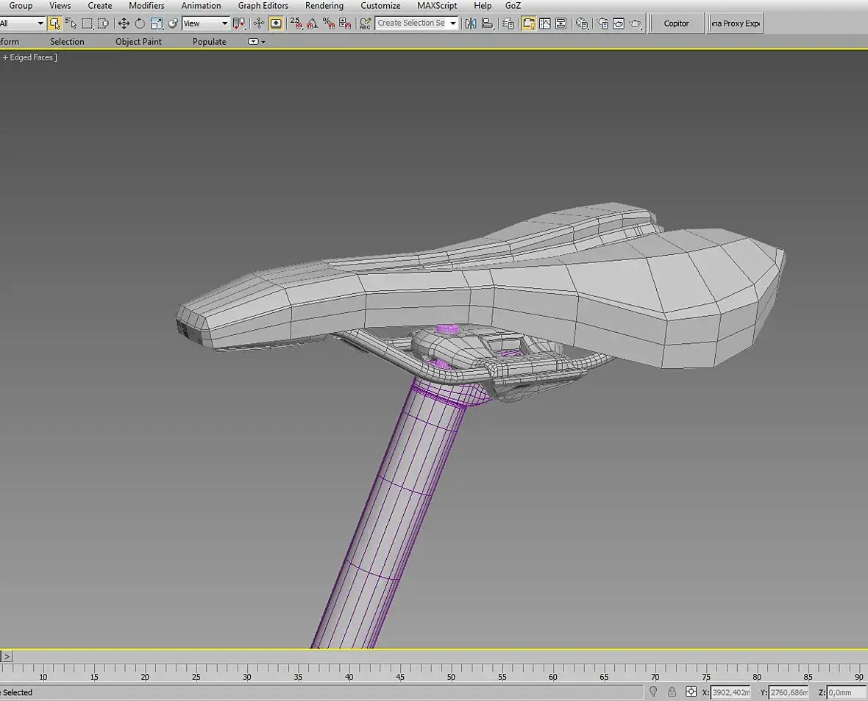Choose the Select and Uniform Scale tool
Viewport: 868px width, 701px height.
tap(156, 24)
